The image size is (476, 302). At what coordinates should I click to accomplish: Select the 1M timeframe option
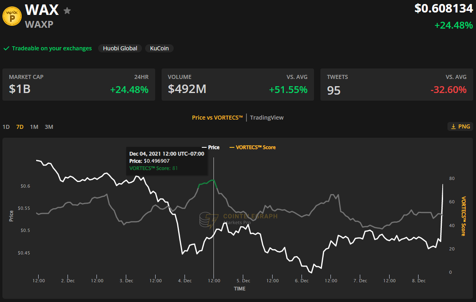[x=34, y=126]
